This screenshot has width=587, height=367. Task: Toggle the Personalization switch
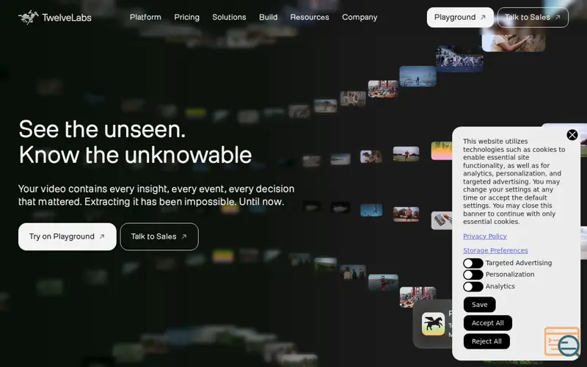click(x=473, y=275)
